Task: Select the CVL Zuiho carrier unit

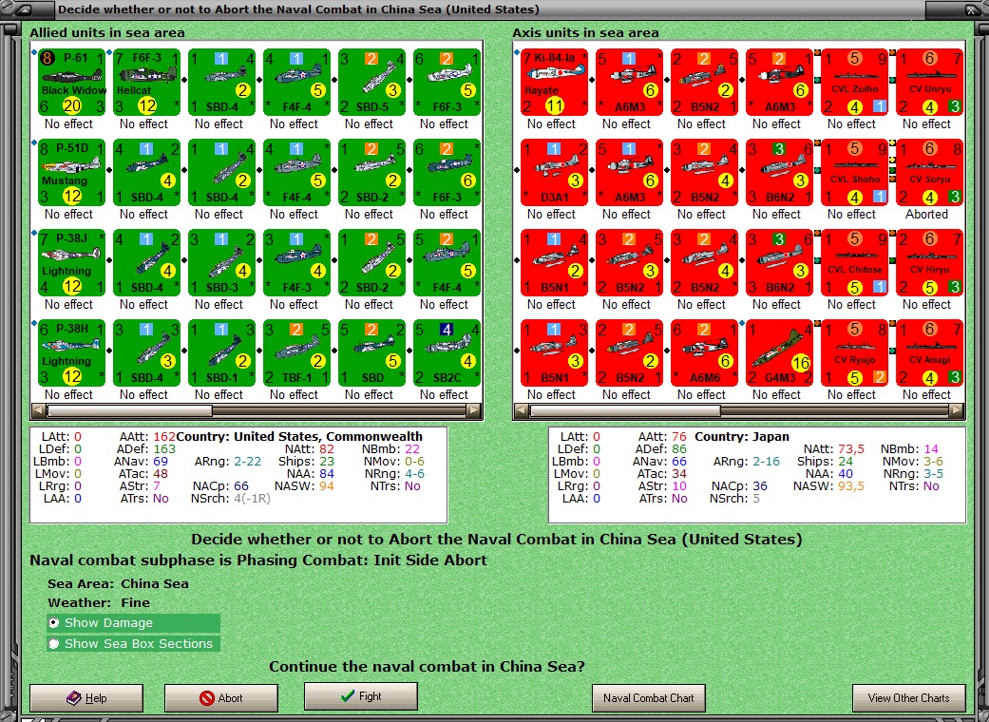Action: click(854, 82)
